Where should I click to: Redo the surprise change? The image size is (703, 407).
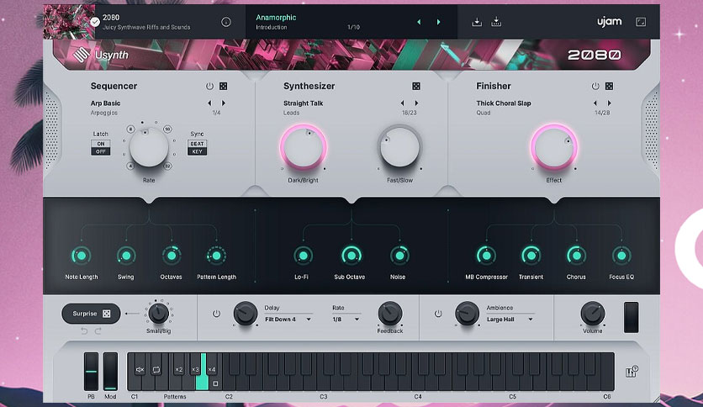click(x=98, y=330)
